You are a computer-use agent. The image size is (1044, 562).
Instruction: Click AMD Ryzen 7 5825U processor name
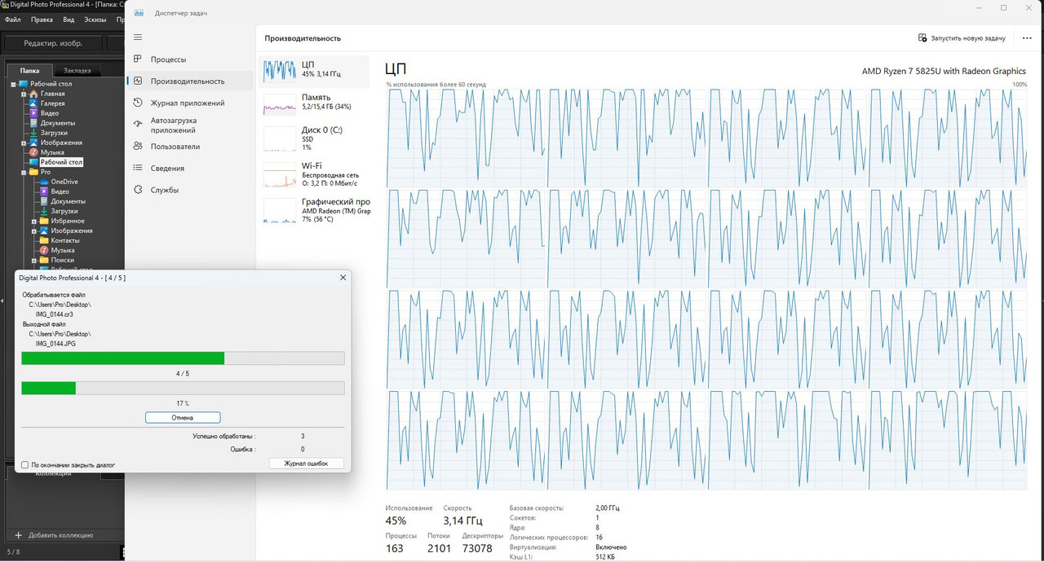click(944, 71)
